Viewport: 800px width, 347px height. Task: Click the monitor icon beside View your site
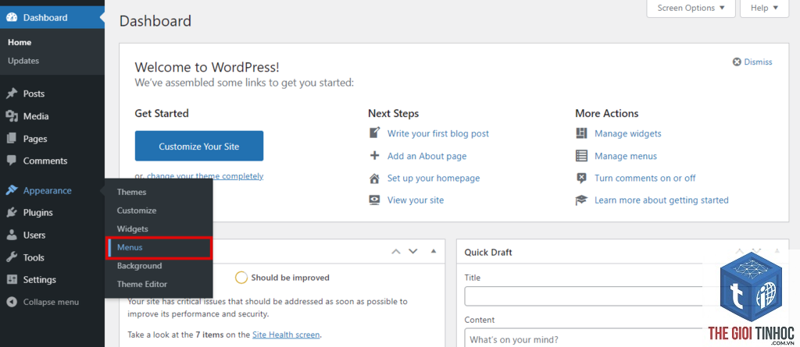pos(374,200)
